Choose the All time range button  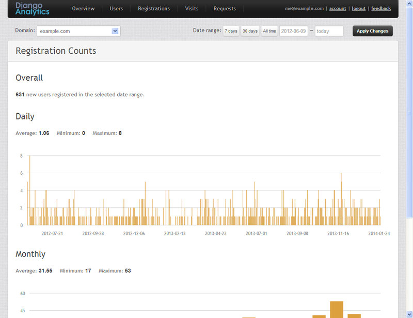pyautogui.click(x=269, y=31)
